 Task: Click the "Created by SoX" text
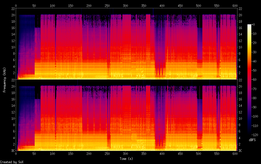coord(12,162)
